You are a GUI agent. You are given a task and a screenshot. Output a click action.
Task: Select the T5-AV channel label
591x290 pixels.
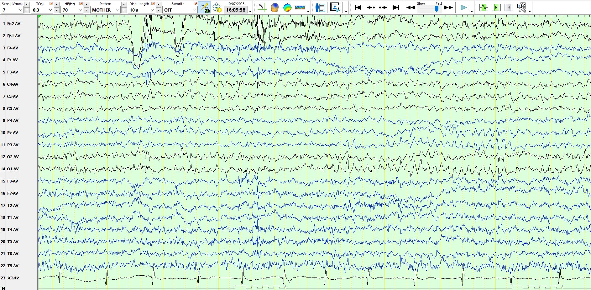13,266
